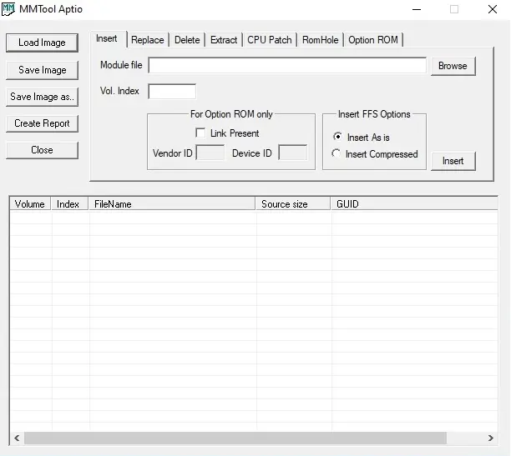The width and height of the screenshot is (511, 456).
Task: Select Insert As is radio option
Action: coord(337,137)
